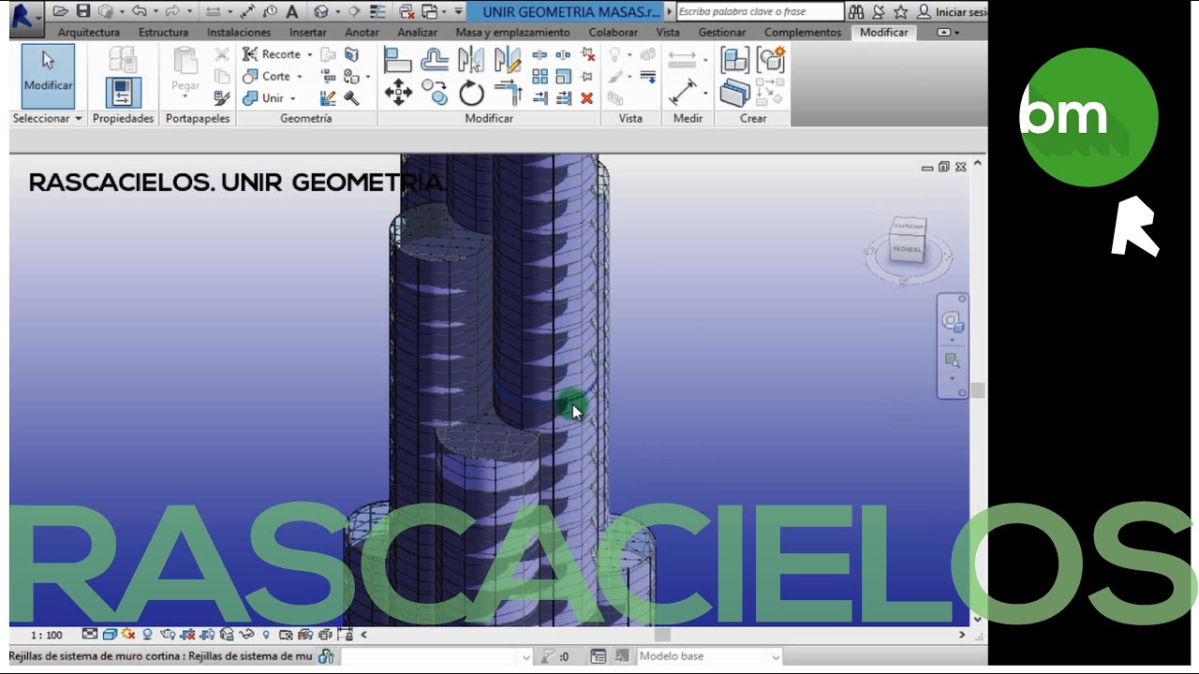Viewport: 1199px width, 674px height.
Task: Open Type Properties icon
Action: point(123,59)
